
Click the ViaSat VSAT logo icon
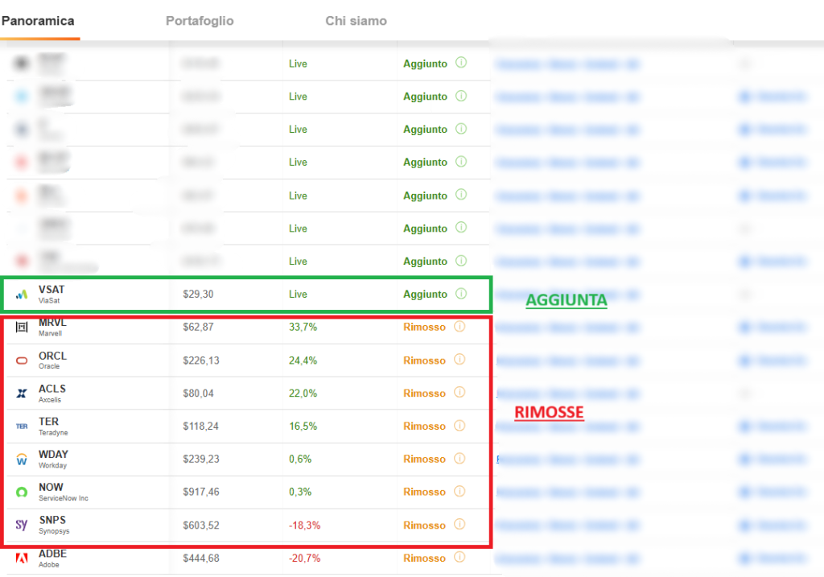point(22,295)
